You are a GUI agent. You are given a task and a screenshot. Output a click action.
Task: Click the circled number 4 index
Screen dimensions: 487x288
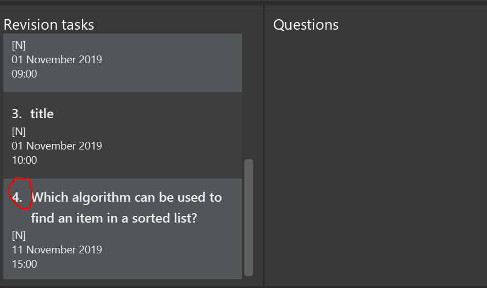coord(18,198)
